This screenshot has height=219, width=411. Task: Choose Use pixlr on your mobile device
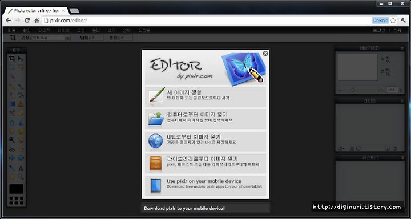click(205, 186)
